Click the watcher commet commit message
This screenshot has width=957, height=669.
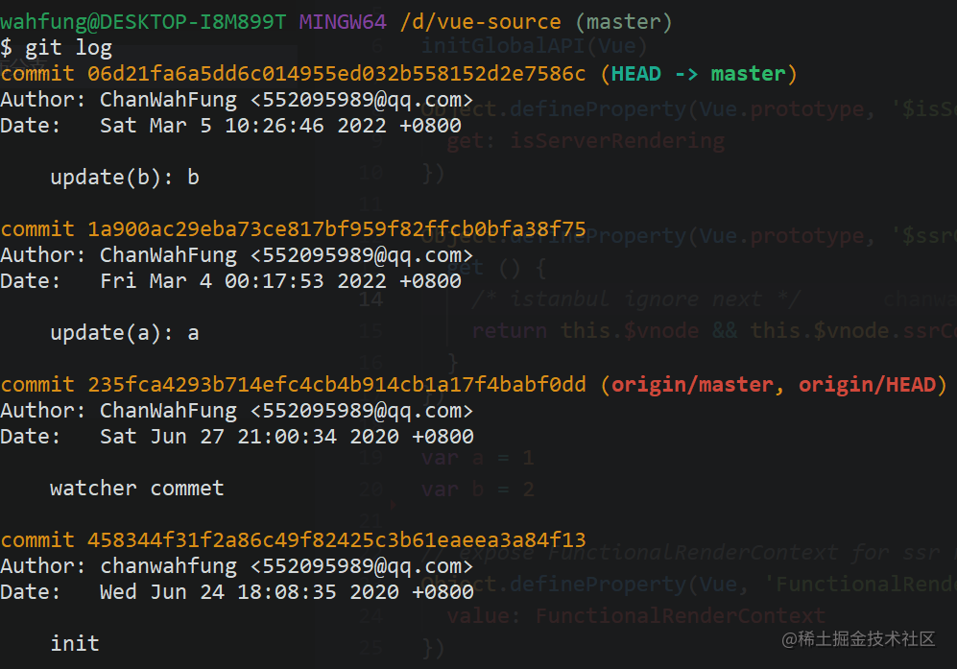pos(136,489)
